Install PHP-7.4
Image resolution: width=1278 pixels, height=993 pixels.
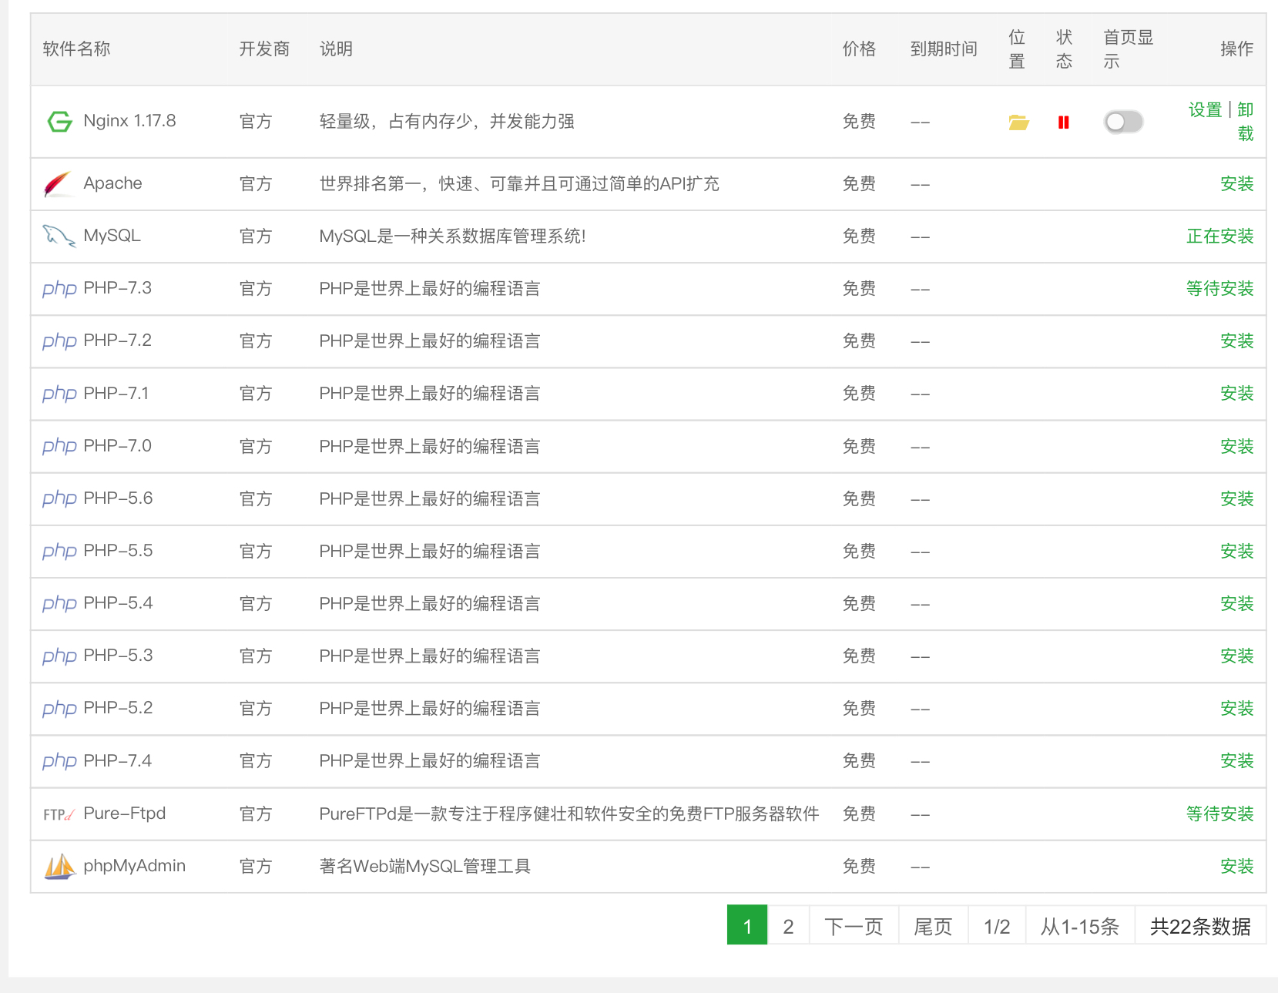pyautogui.click(x=1237, y=761)
